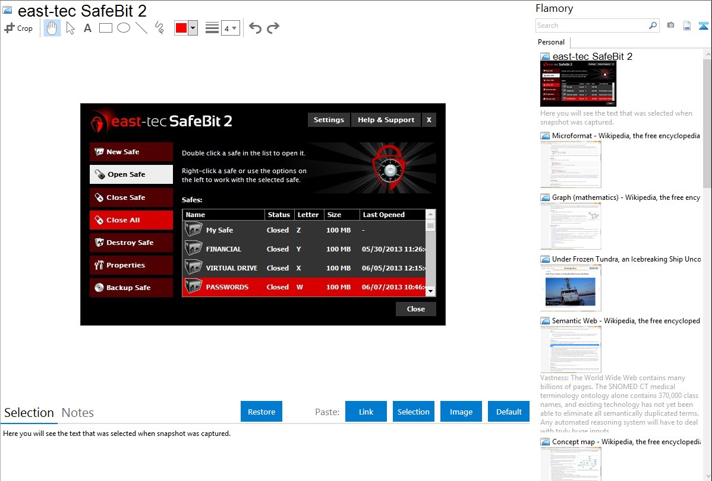Open the color swatch dropdown arrow
712x481 pixels.
193,28
